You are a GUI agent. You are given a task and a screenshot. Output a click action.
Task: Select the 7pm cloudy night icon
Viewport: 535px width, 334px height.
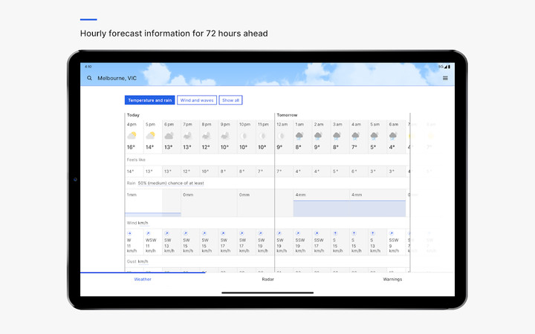[187, 136]
